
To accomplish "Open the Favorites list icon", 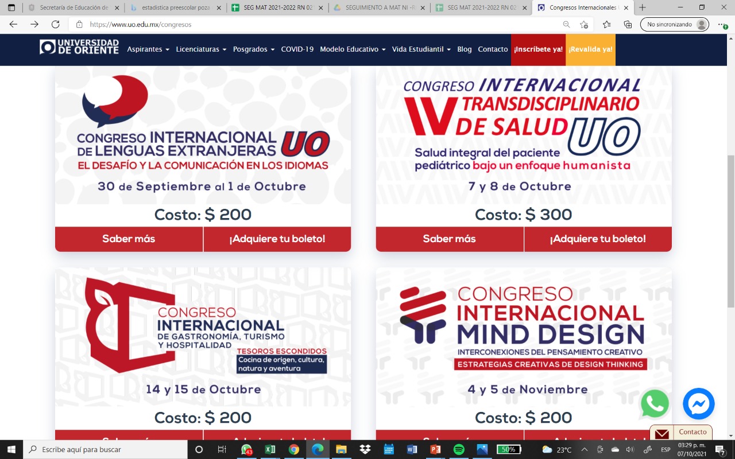I will pyautogui.click(x=607, y=25).
